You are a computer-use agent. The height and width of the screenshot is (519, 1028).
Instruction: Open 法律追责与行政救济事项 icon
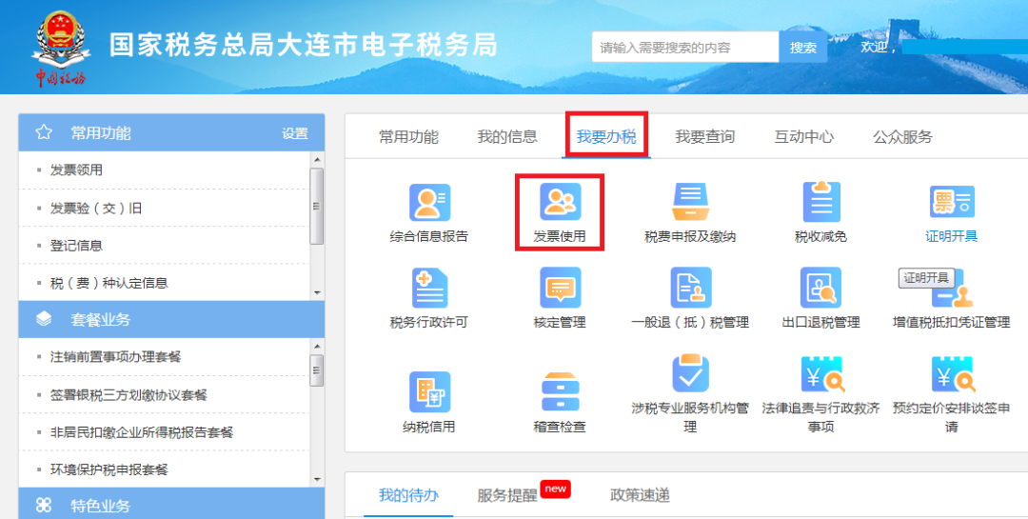[x=822, y=374]
